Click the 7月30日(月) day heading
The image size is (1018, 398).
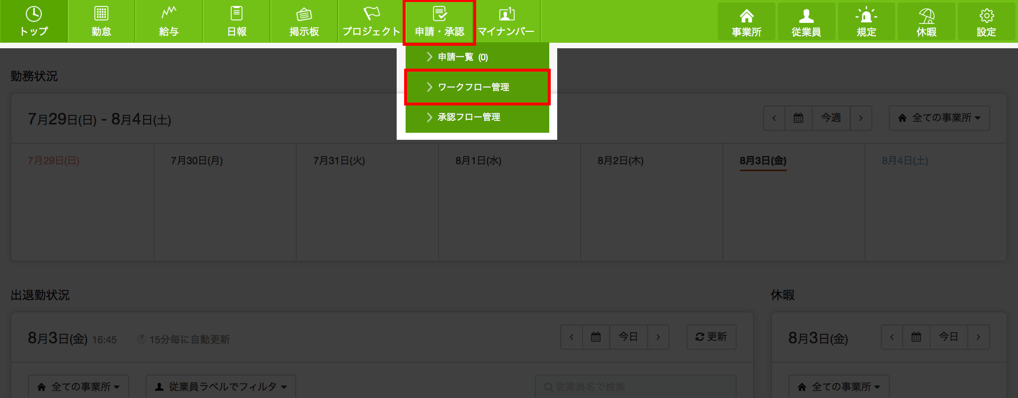(x=197, y=161)
